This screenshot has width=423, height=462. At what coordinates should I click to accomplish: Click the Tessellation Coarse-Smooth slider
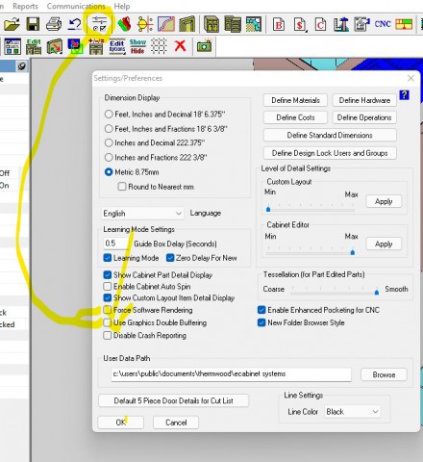coord(334,291)
